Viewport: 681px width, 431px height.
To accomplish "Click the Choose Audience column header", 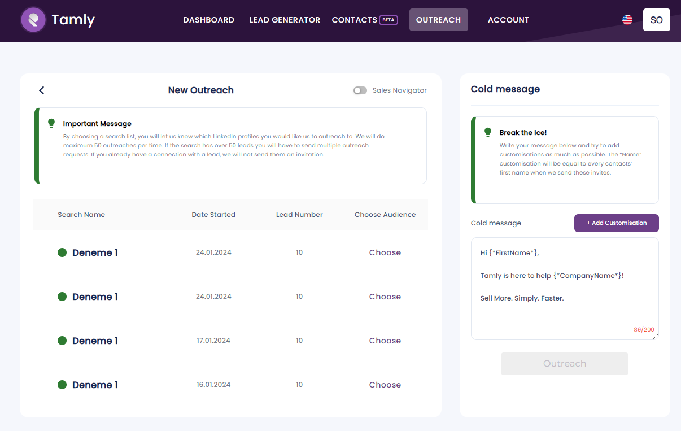I will (x=385, y=215).
